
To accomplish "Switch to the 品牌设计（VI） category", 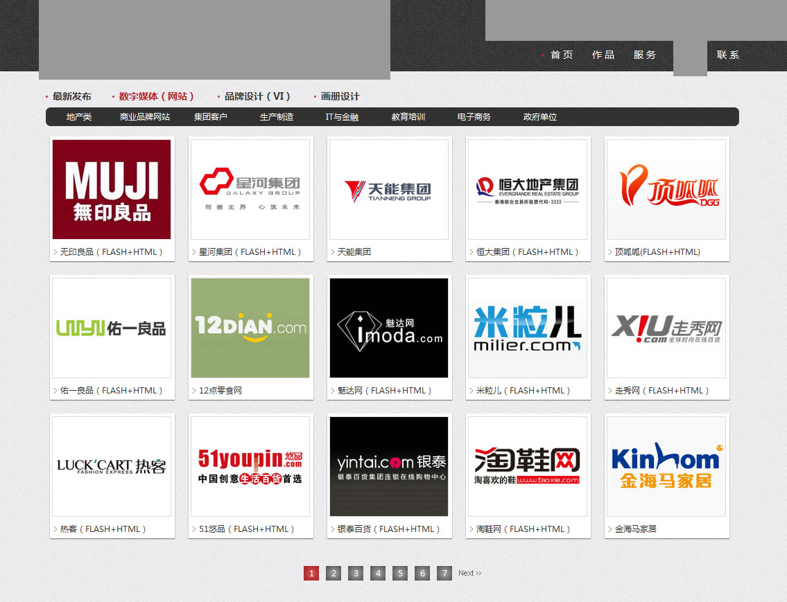I will coord(257,96).
